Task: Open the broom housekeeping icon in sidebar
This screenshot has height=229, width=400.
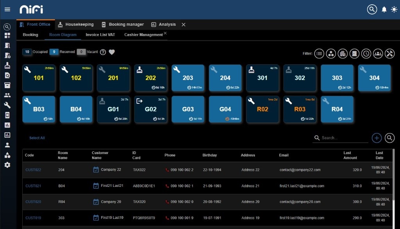Action: [7, 66]
